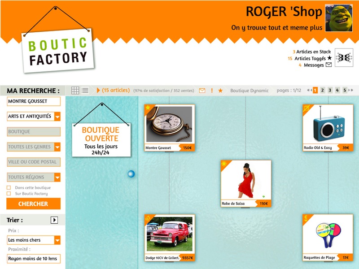This screenshot has width=359, height=269.
Task: Click the exclamation mark report icon
Action: tap(211, 91)
